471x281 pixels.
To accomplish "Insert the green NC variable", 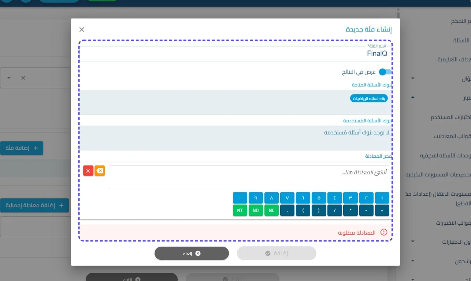I will pos(271,210).
